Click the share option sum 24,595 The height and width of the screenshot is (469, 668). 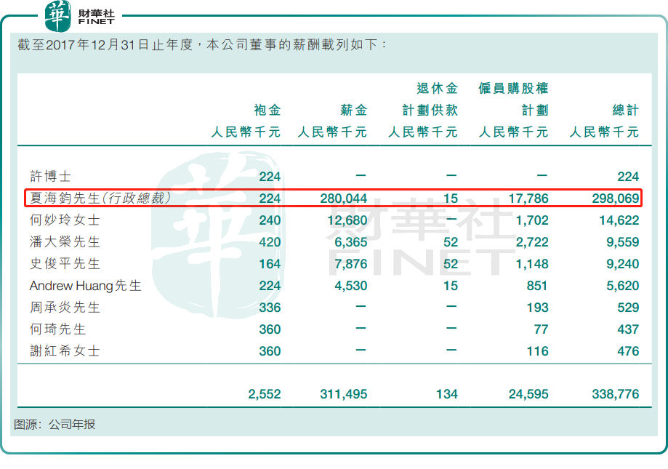[528, 394]
